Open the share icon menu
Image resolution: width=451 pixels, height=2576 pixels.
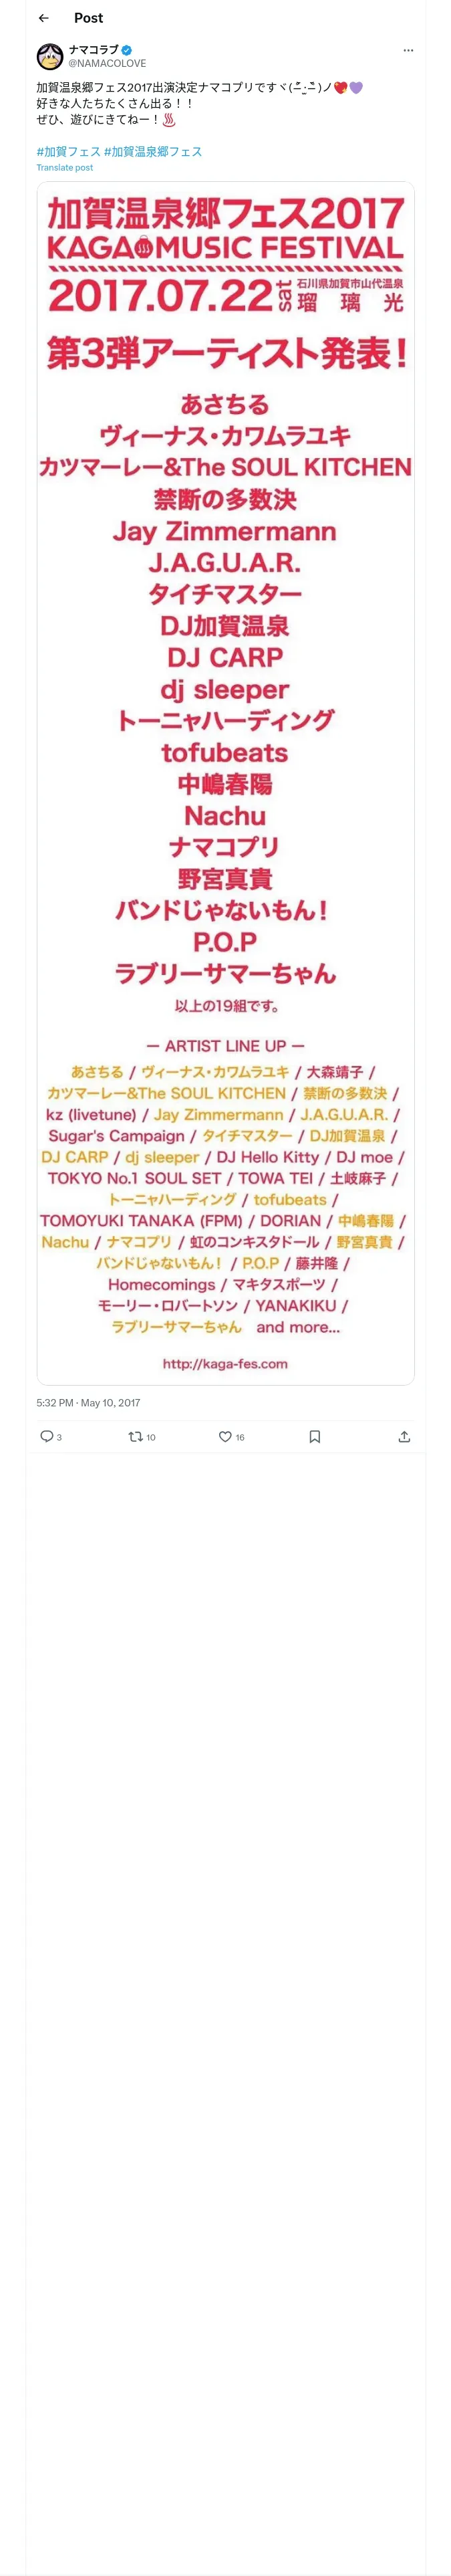click(x=404, y=1436)
